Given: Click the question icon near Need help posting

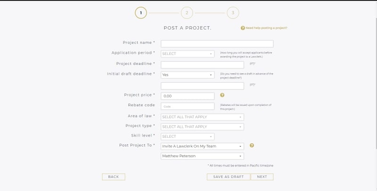Looking at the screenshot, I should tap(243, 28).
